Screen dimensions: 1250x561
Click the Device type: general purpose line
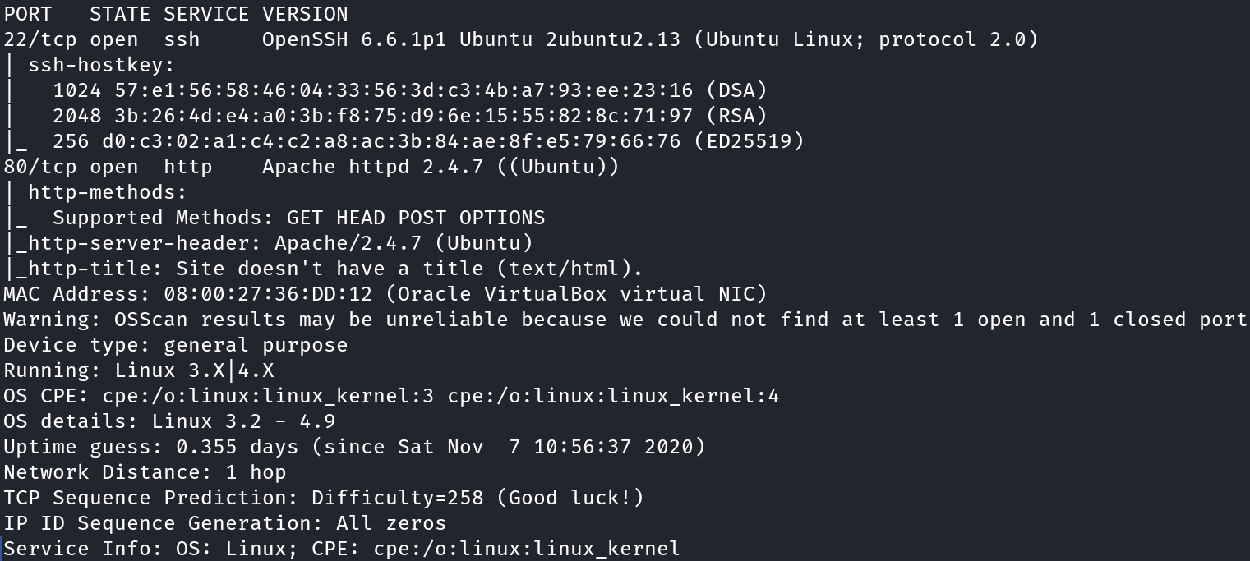coord(175,345)
